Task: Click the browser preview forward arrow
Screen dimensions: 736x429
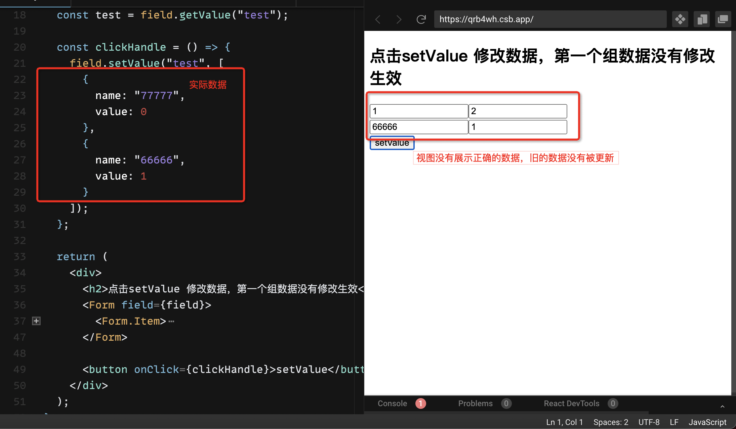Action: click(399, 19)
